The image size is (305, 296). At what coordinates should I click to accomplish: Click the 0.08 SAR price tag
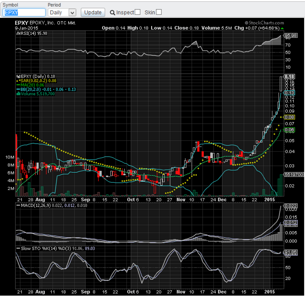click(289, 117)
